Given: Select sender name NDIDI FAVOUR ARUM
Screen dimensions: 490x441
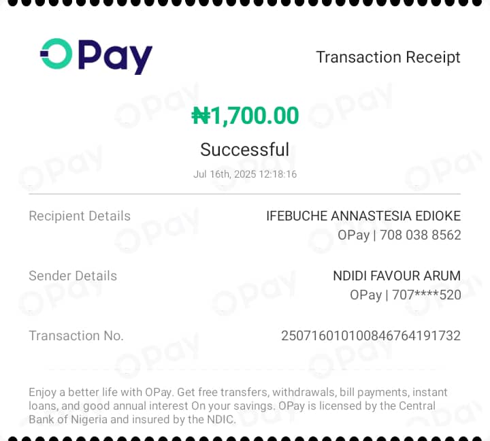Looking at the screenshot, I should pyautogui.click(x=397, y=276).
